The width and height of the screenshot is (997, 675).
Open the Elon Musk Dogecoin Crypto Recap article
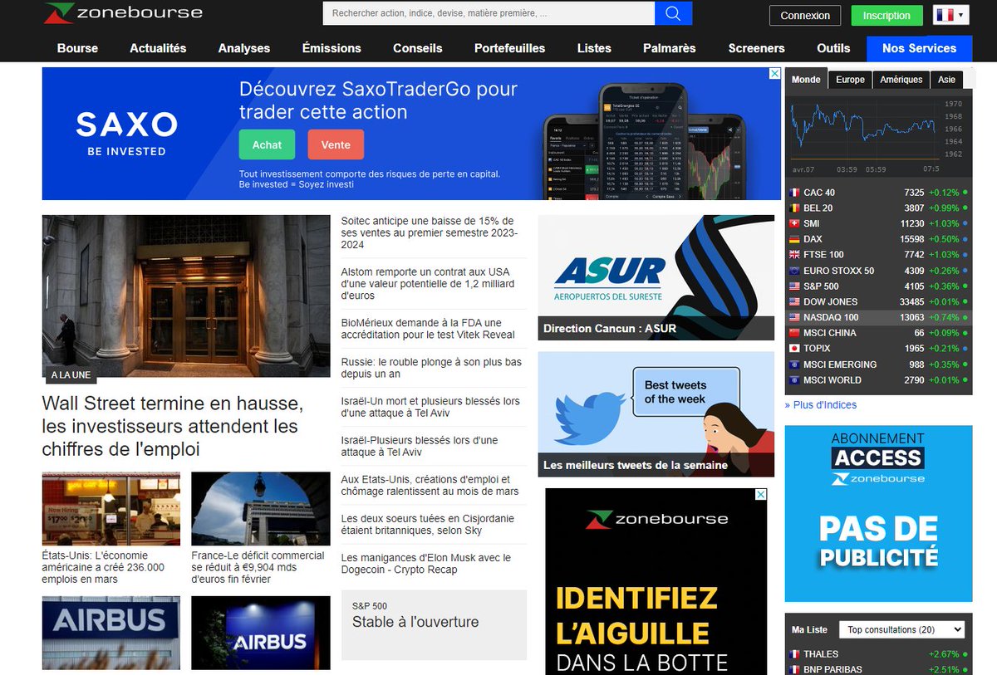pos(426,564)
